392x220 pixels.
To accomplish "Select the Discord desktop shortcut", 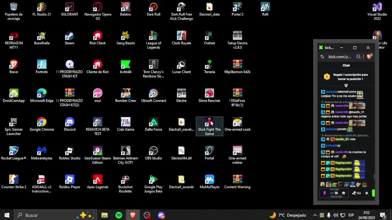I will pyautogui.click(x=70, y=124).
